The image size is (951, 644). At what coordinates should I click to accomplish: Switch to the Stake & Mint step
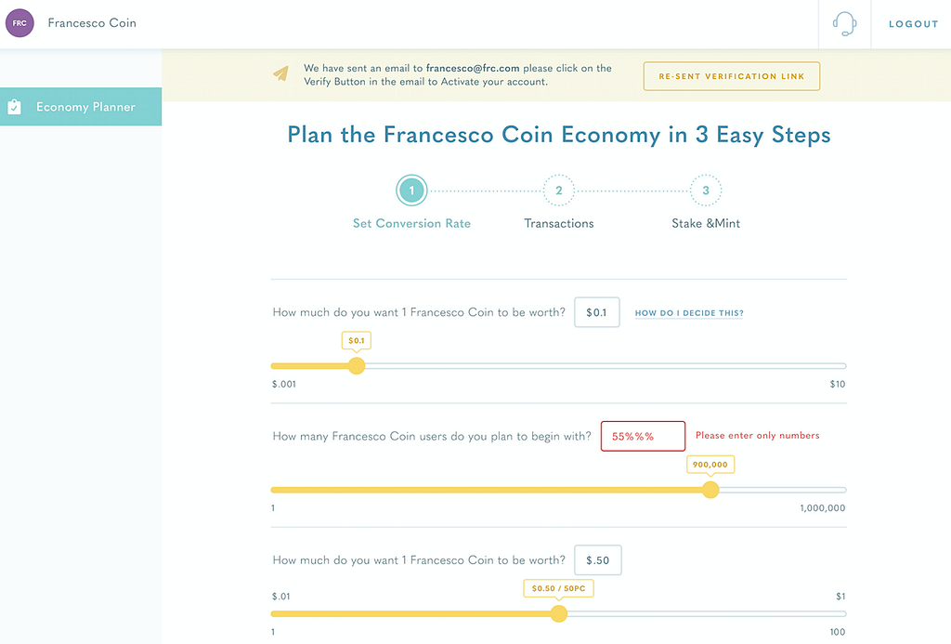(706, 223)
